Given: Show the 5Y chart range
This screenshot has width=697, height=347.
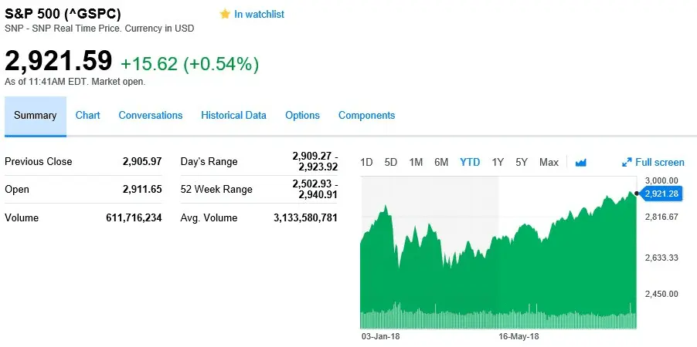Looking at the screenshot, I should 522,162.
